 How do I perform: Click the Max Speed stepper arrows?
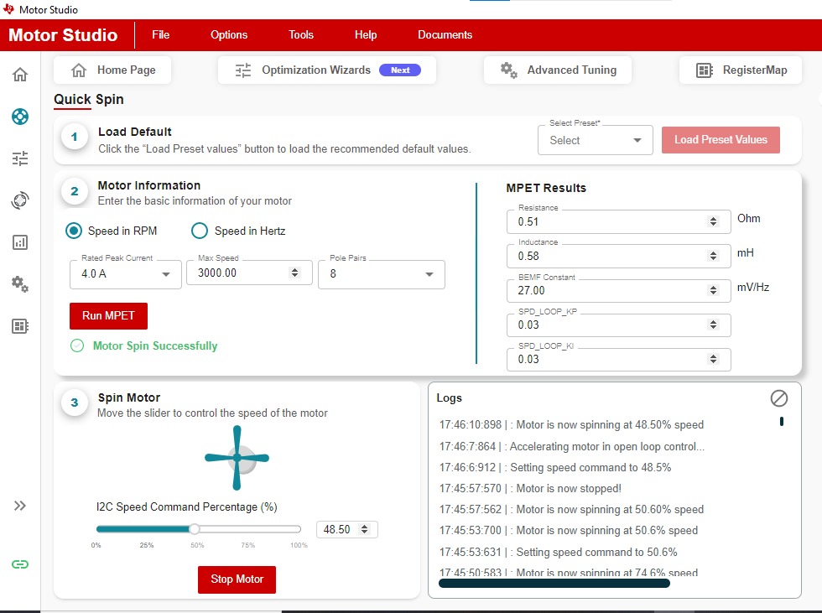tap(294, 273)
